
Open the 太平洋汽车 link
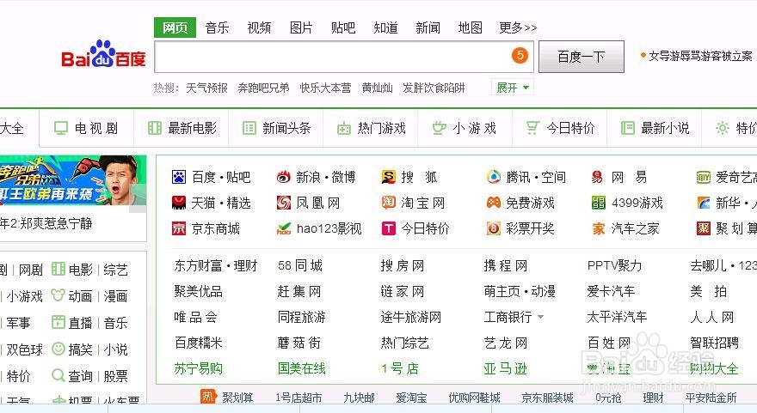click(x=617, y=317)
